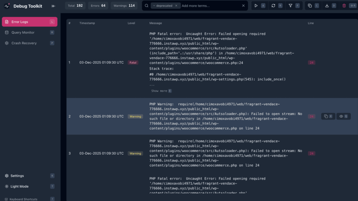Click the Crash Recovery gear icon
Viewport: 358px width, 201px height.
coord(7,43)
